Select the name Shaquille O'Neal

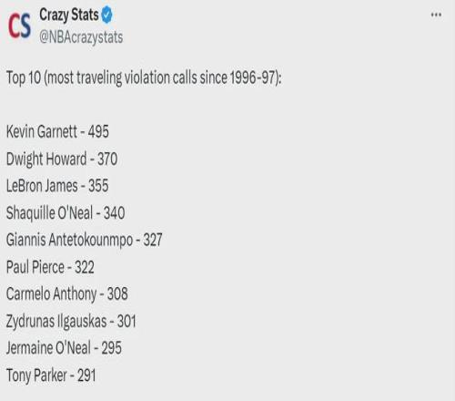pyautogui.click(x=49, y=212)
